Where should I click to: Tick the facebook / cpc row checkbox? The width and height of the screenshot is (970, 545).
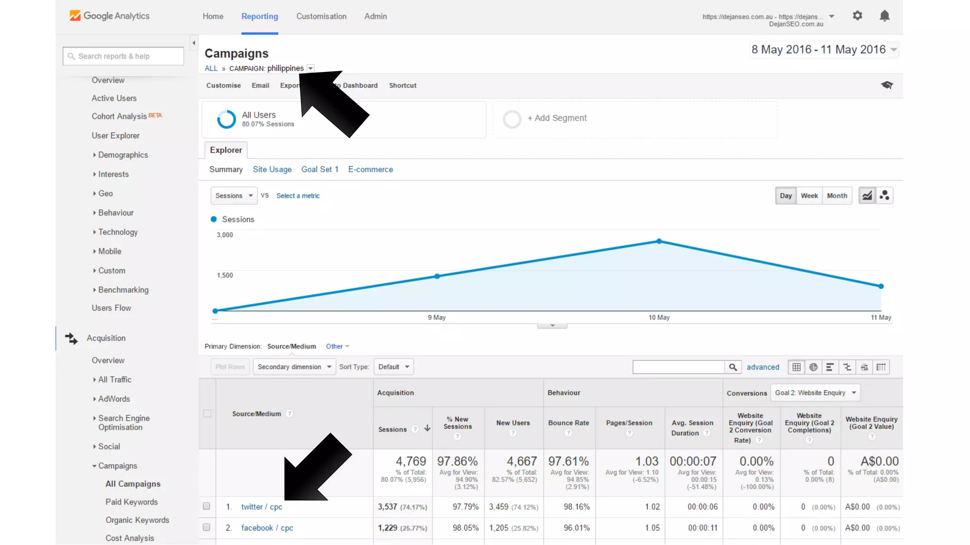pos(207,527)
